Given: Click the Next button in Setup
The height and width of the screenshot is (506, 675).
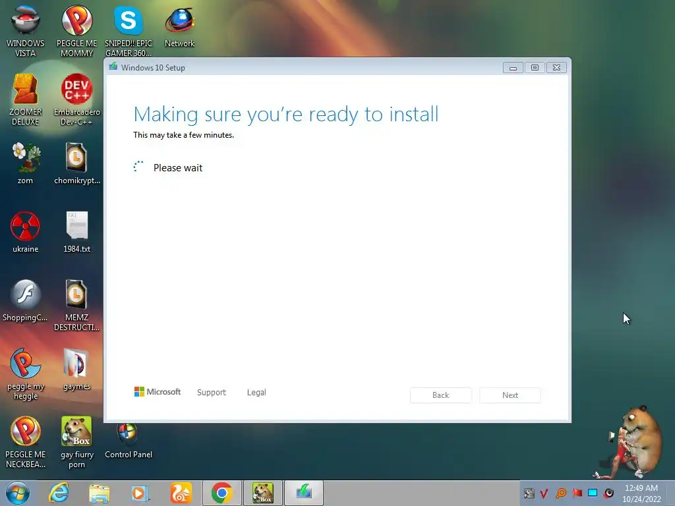Looking at the screenshot, I should pos(510,395).
